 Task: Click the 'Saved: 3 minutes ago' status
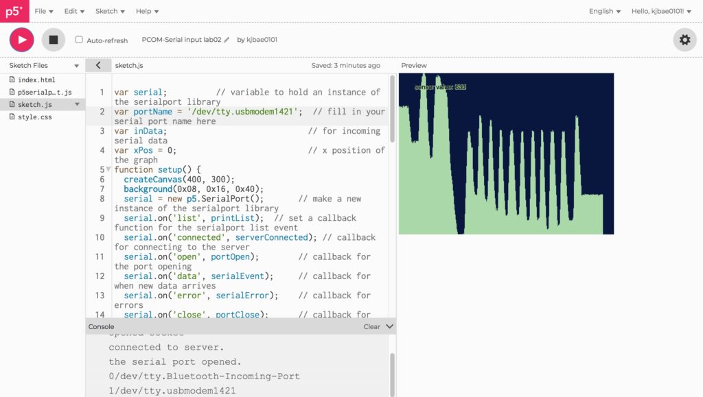346,65
